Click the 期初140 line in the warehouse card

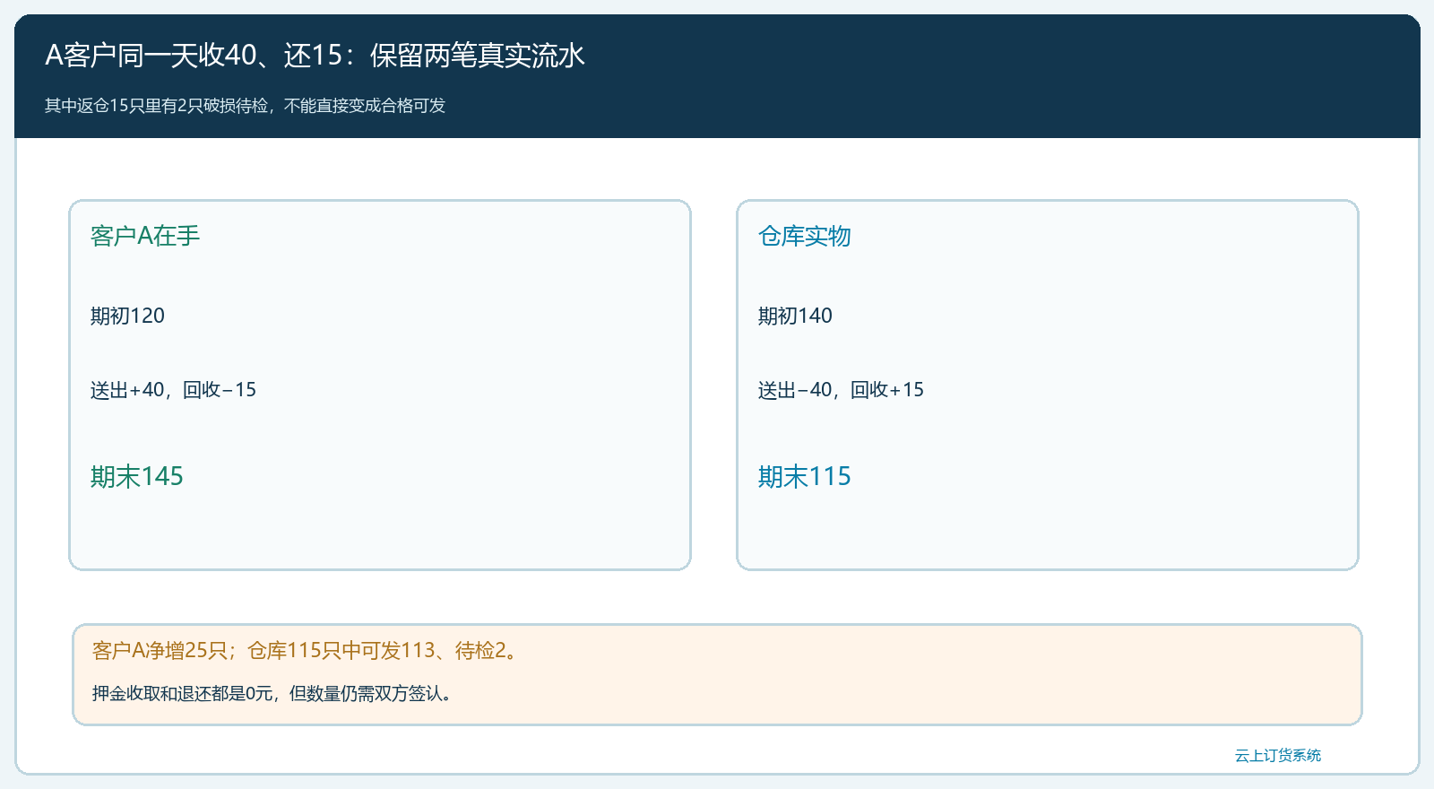[796, 316]
